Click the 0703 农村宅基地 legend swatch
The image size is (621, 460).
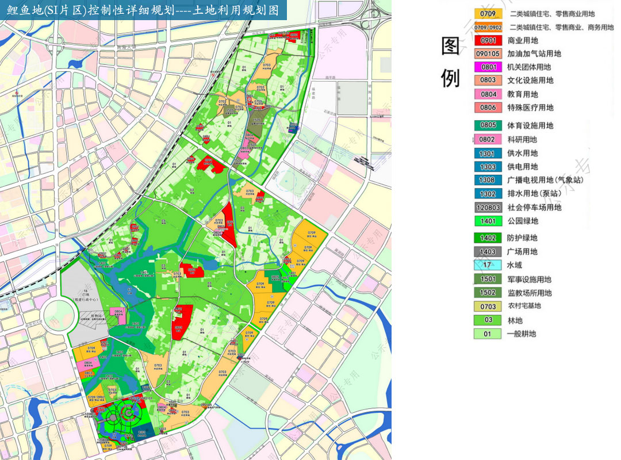[488, 306]
